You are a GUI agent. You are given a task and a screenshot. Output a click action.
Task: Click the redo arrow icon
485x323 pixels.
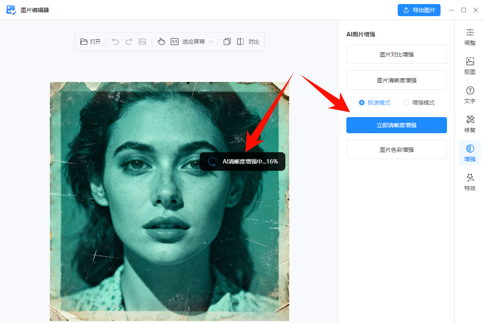(x=129, y=42)
